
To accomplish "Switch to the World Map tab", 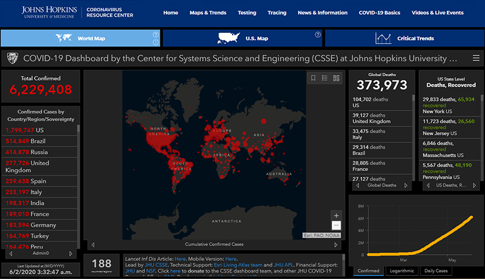I will click(81, 39).
